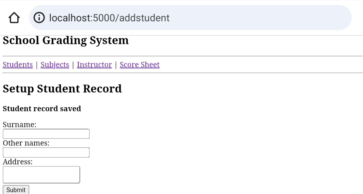Focus the Other names text field
The height and width of the screenshot is (194, 363).
pyautogui.click(x=46, y=152)
